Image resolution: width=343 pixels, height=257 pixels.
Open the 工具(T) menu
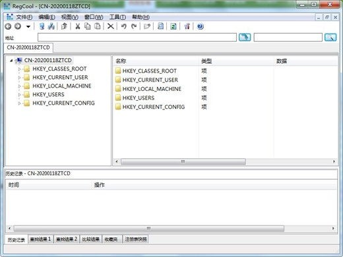tap(117, 17)
